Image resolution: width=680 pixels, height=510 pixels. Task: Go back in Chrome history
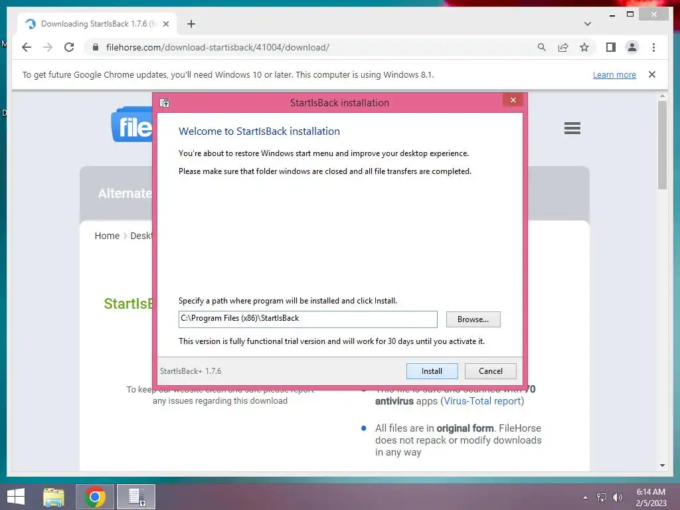coord(27,47)
